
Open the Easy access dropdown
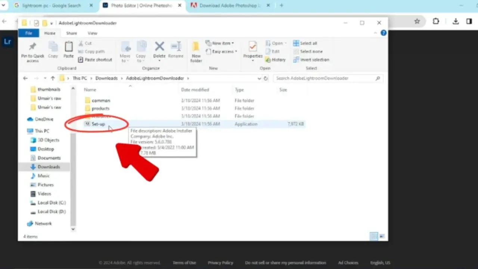point(221,52)
